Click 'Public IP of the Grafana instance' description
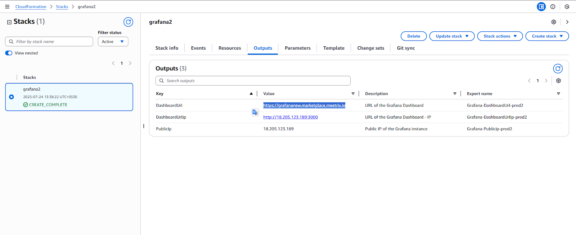576x235 pixels. pyautogui.click(x=396, y=129)
